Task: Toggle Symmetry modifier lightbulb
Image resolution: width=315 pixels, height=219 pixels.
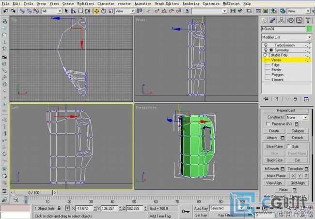Action: click(266, 50)
